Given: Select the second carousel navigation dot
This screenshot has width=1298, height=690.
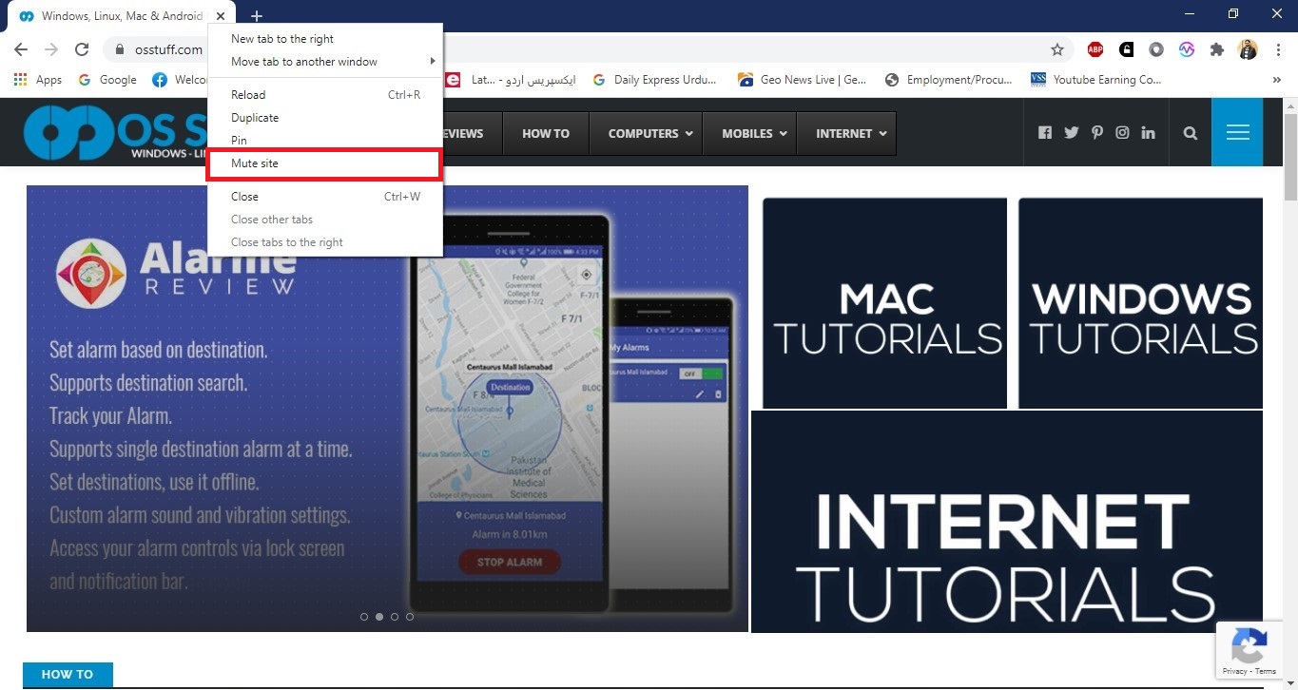Looking at the screenshot, I should [379, 616].
